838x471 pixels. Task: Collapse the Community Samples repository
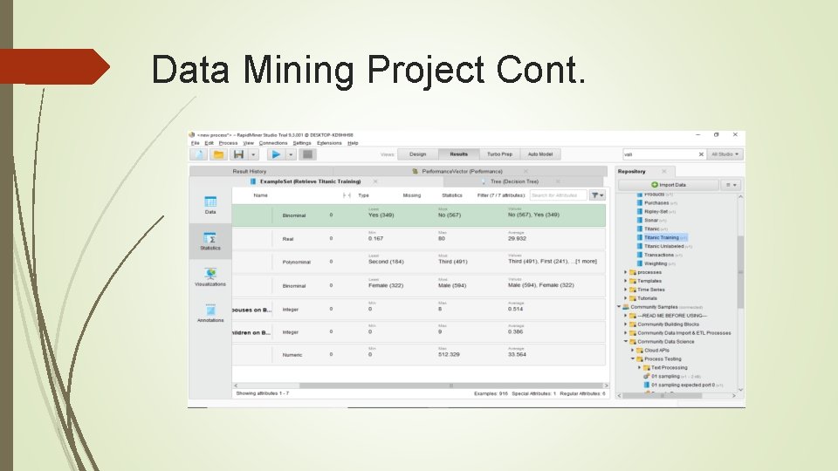pos(619,307)
